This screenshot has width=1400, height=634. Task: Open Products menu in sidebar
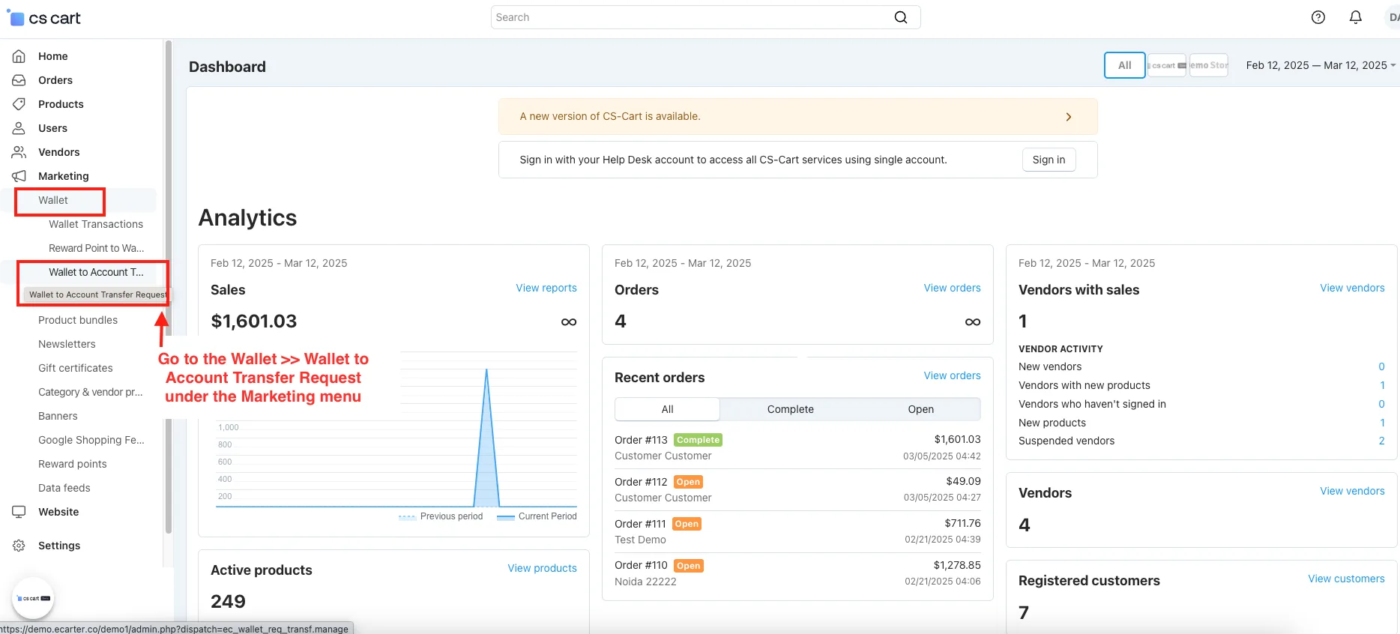61,104
